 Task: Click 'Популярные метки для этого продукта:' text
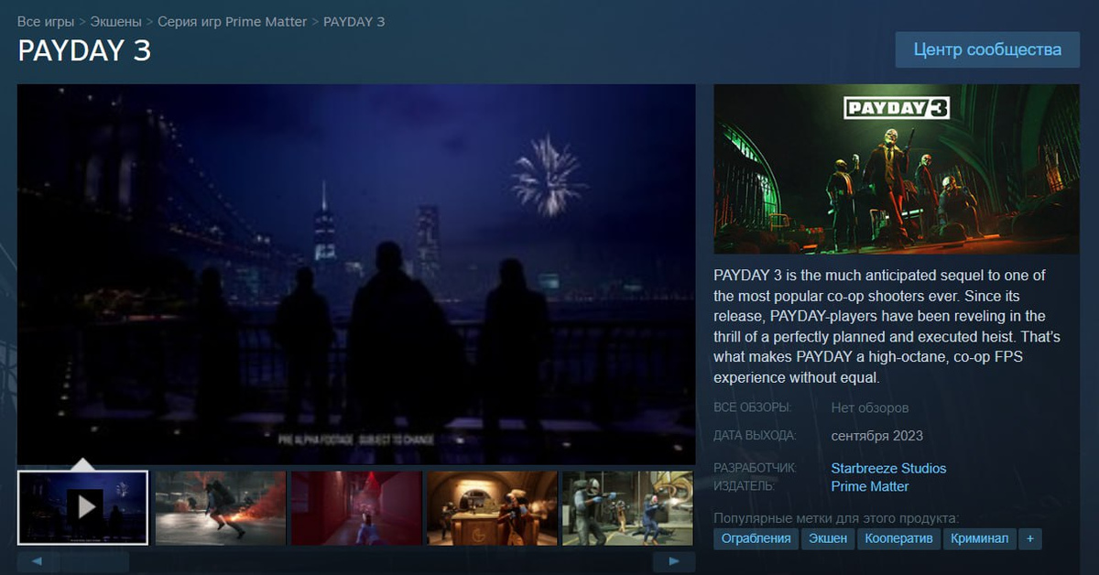coord(836,518)
